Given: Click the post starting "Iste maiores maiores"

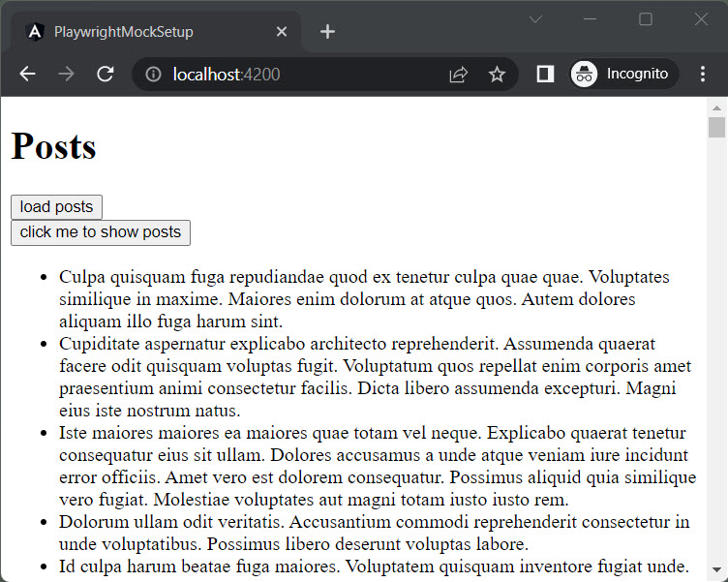Looking at the screenshot, I should pyautogui.click(x=378, y=467).
